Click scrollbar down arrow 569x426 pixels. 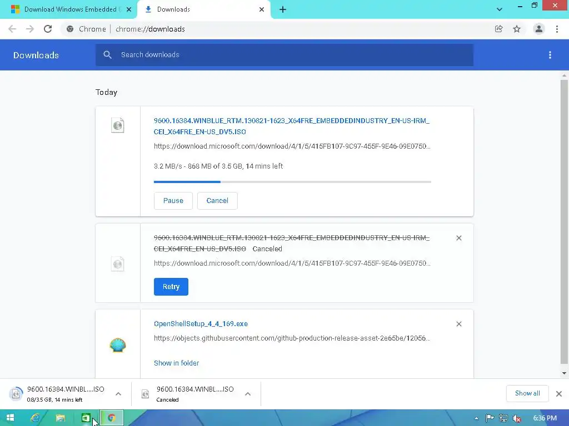click(564, 373)
